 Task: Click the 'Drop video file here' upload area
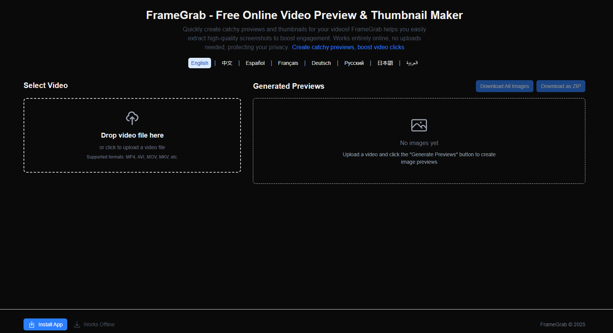tap(132, 135)
